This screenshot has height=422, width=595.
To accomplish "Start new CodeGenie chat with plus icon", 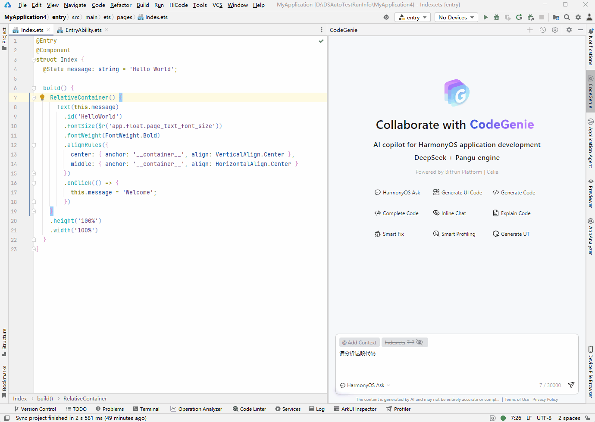I will pyautogui.click(x=530, y=30).
